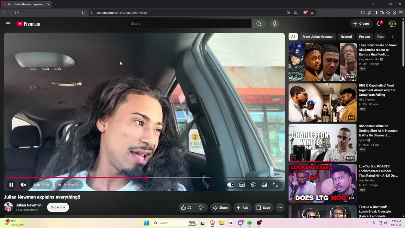Select the All filter chip
The image size is (405, 228).
[x=293, y=37]
